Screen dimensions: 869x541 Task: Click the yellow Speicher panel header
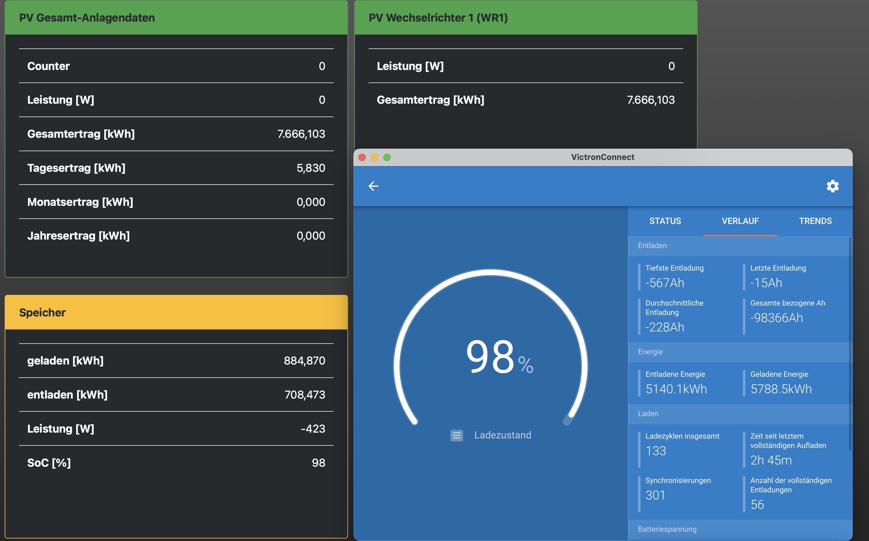click(176, 312)
